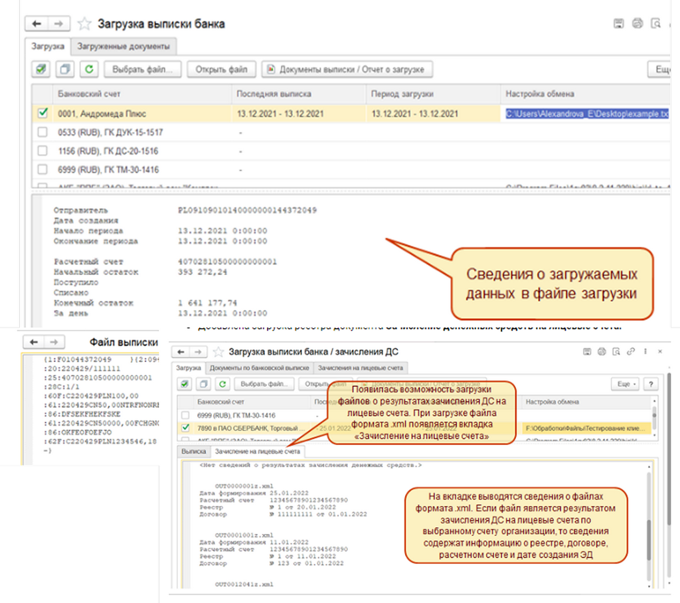The width and height of the screenshot is (680, 603).
Task: Open three-dot menu in зачисления ДС header
Action: [x=645, y=352]
